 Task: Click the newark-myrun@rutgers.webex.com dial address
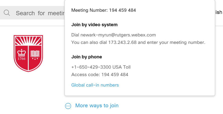[118, 35]
